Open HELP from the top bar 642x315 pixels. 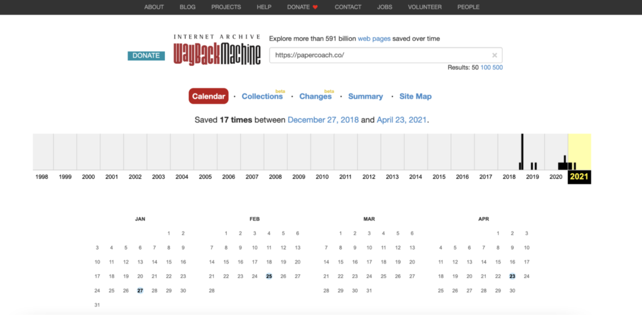coord(264,7)
